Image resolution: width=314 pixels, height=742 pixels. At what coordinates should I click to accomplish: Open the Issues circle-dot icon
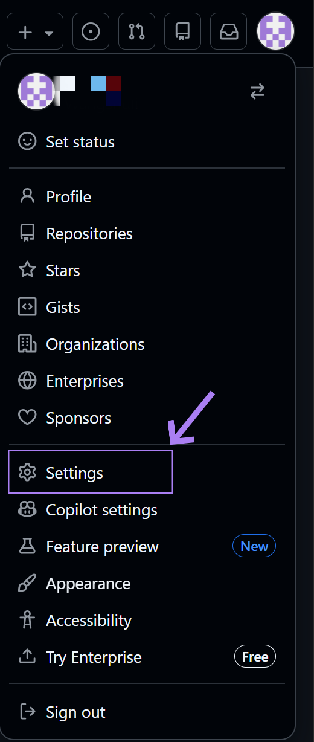click(x=91, y=31)
